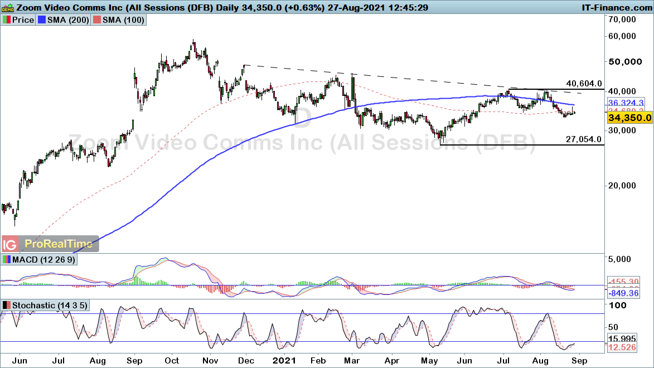The height and width of the screenshot is (368, 654).
Task: Select the Price legend label
Action: tap(23, 20)
